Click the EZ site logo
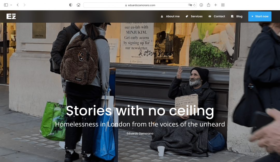Screen dimensions: 280x162 point(11,16)
